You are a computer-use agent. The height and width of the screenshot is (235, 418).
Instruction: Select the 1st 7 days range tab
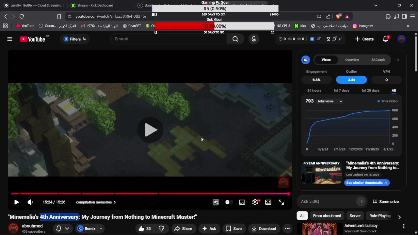341,90
